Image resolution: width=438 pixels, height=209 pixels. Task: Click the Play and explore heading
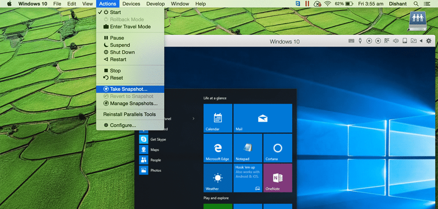click(216, 198)
